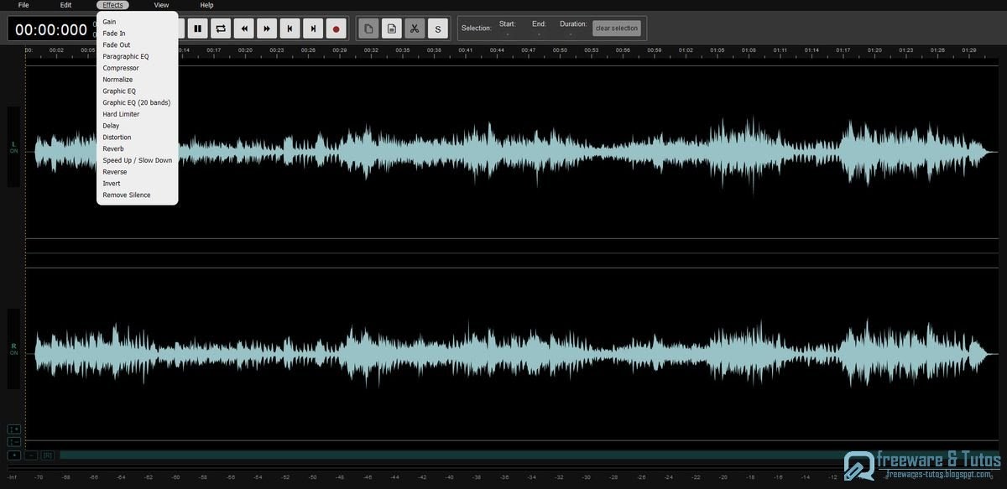Enable loop playback with the repeat icon

(x=220, y=28)
